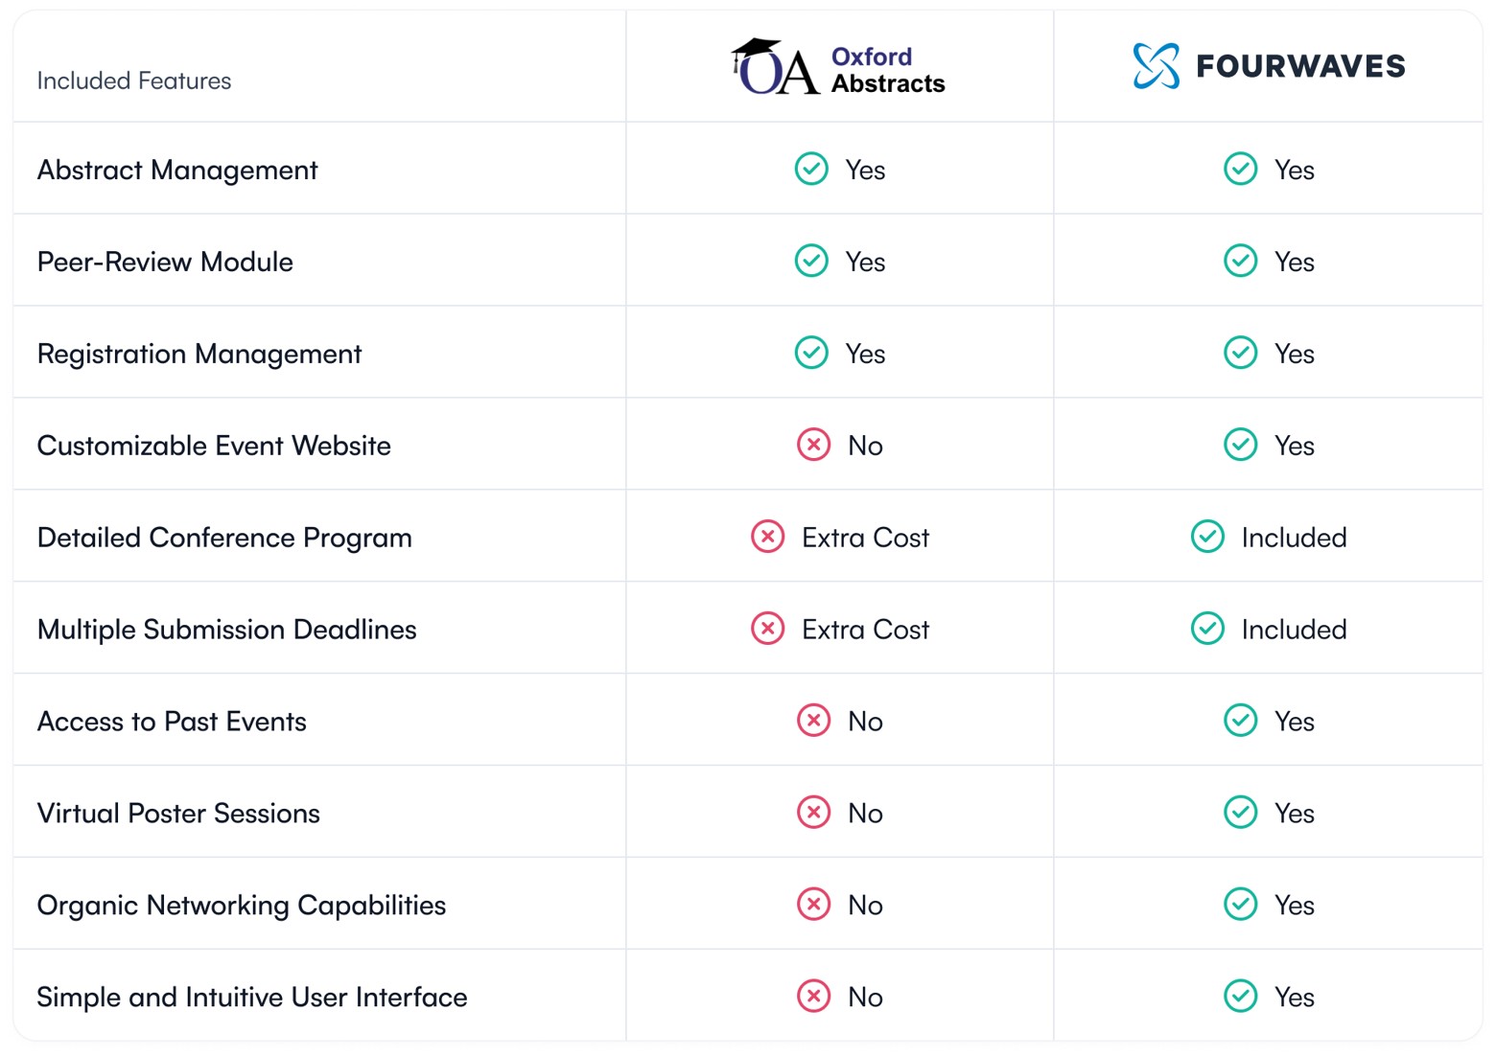Image resolution: width=1496 pixels, height=1057 pixels.
Task: Click the Fourwaves logo
Action: (x=1269, y=66)
